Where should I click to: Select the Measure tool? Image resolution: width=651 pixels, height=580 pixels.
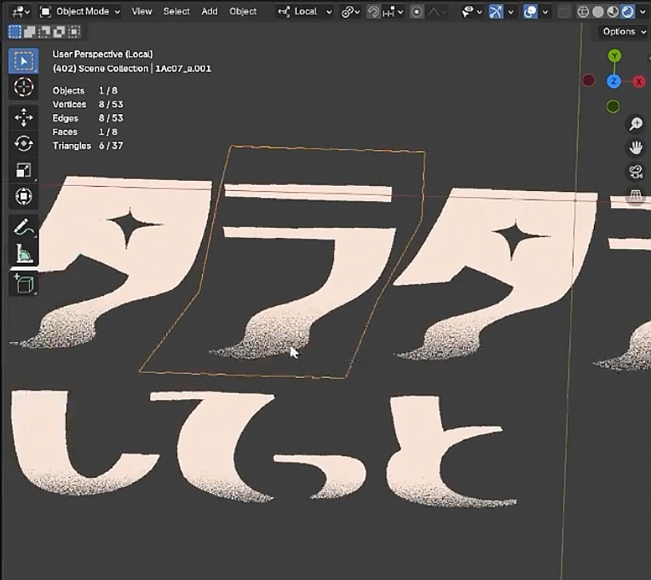click(x=24, y=253)
